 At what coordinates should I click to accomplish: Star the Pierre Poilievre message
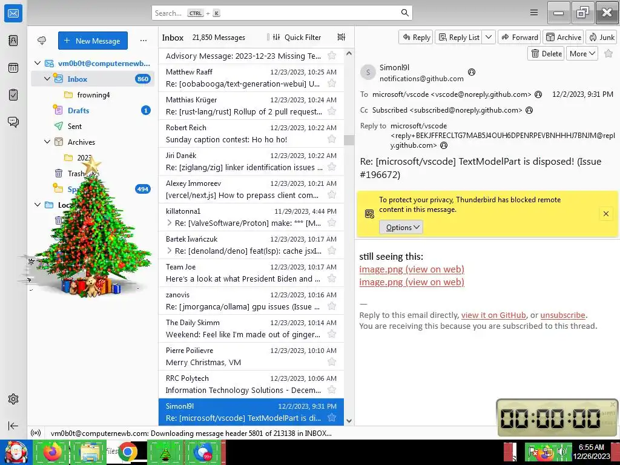click(x=332, y=362)
